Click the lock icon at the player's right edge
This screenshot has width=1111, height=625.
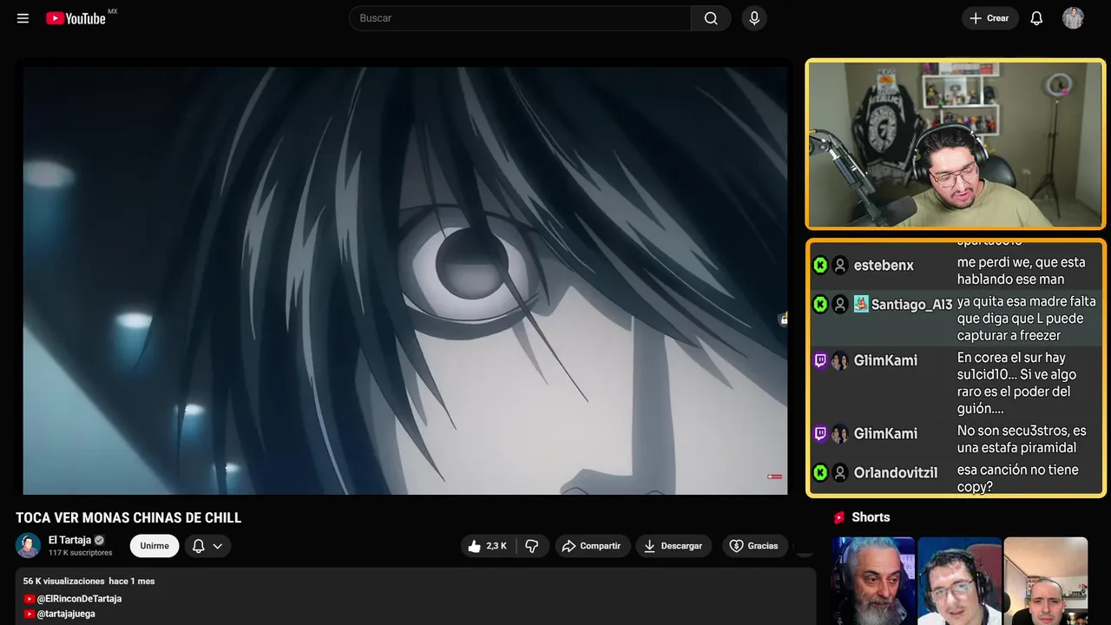coord(783,319)
